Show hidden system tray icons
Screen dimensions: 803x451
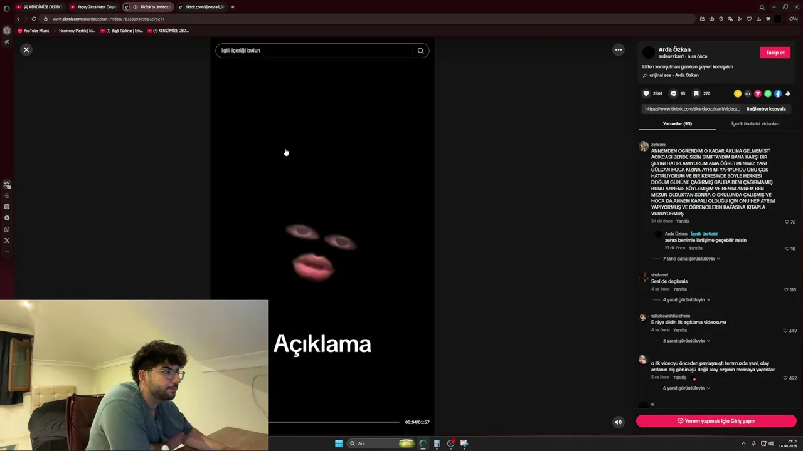[x=743, y=443]
